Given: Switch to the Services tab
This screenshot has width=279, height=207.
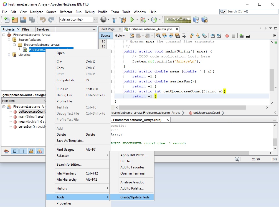Looking at the screenshot, I should point(43,29).
